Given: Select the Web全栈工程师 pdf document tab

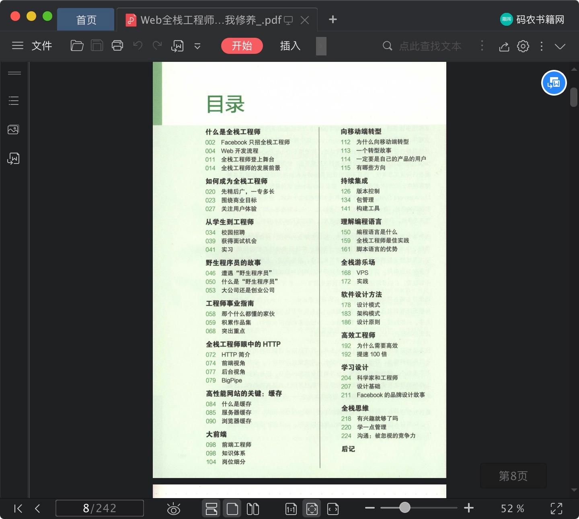Looking at the screenshot, I should pos(211,20).
